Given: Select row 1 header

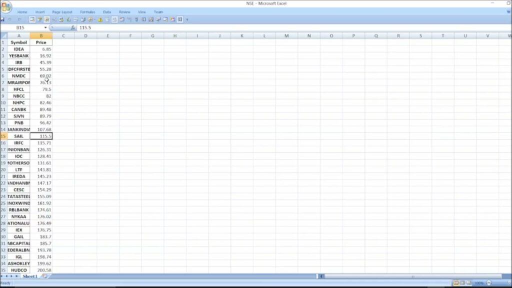Looking at the screenshot, I should 3,42.
